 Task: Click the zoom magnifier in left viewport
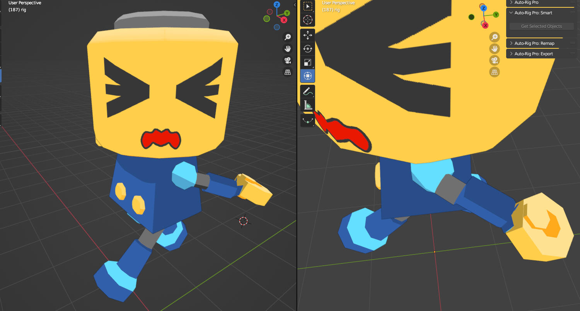[x=288, y=37]
